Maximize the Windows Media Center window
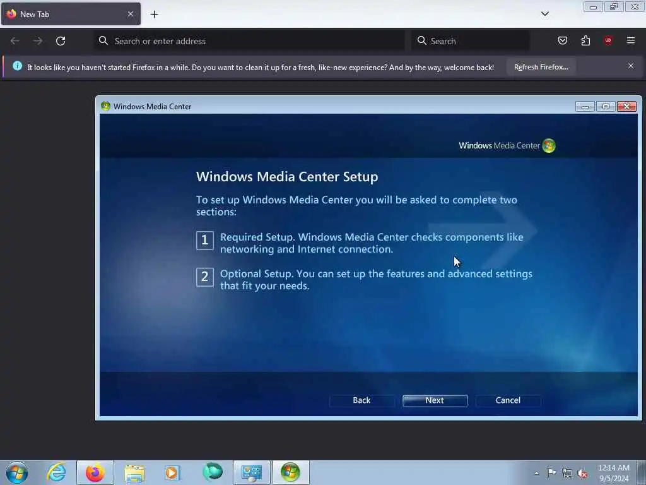 coord(606,107)
